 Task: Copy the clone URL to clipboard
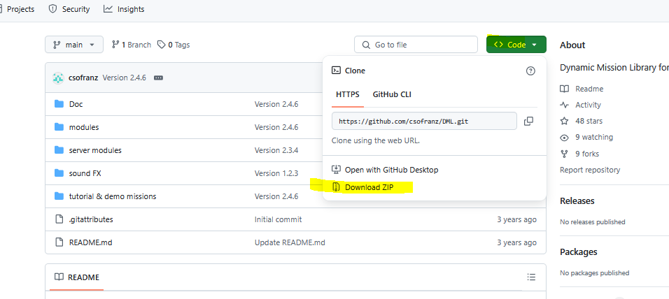[528, 121]
